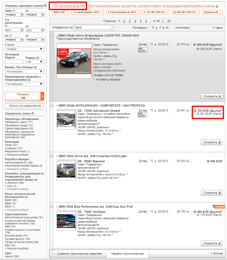Click into 'Почтовый Индекс' input field
This screenshot has height=260, width=227.
(x=14, y=62)
